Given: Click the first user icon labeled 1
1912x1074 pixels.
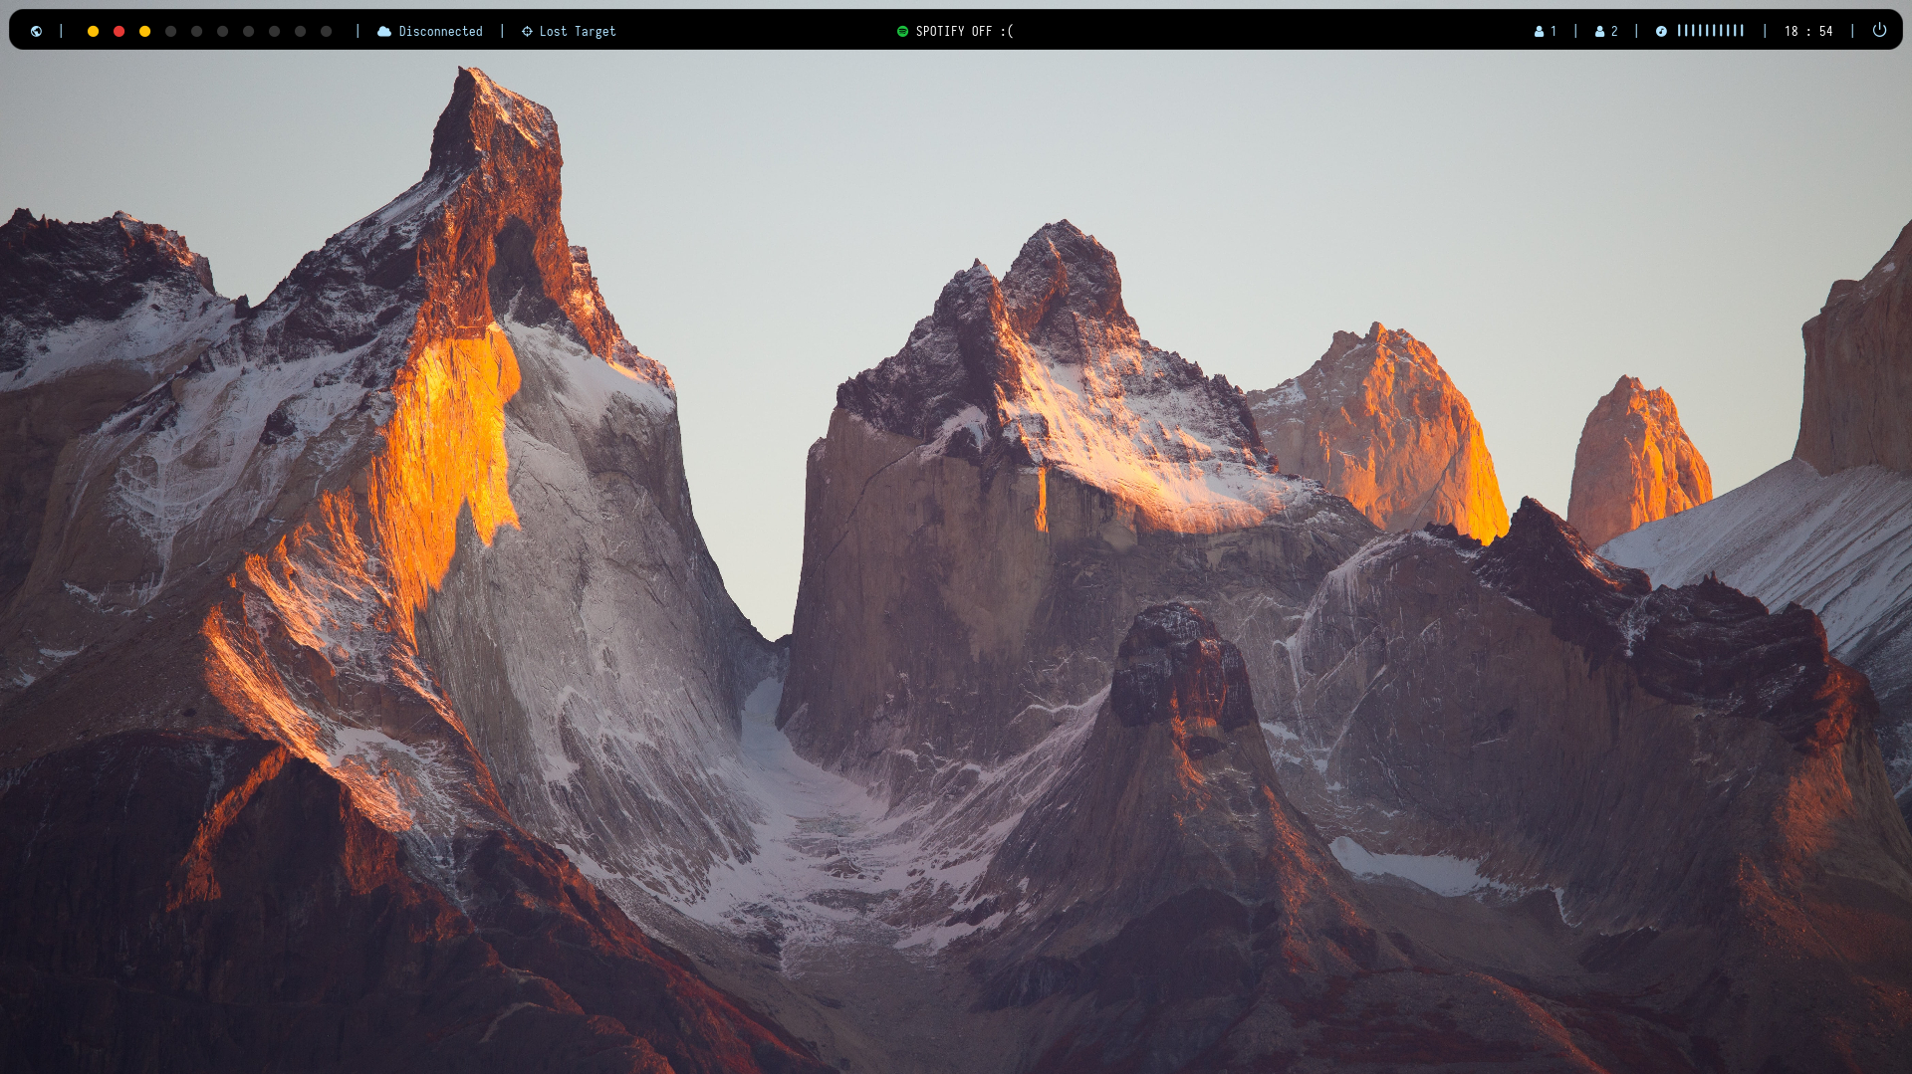Looking at the screenshot, I should coord(1540,31).
